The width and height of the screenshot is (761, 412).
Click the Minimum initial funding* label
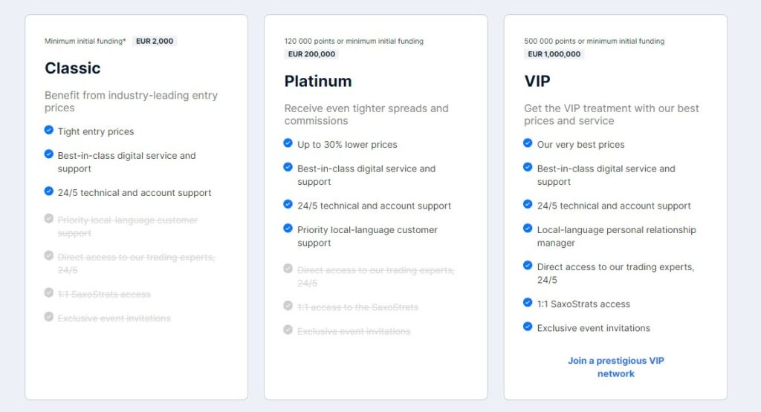point(85,42)
